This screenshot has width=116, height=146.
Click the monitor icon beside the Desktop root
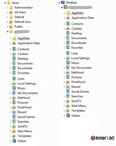63,2
